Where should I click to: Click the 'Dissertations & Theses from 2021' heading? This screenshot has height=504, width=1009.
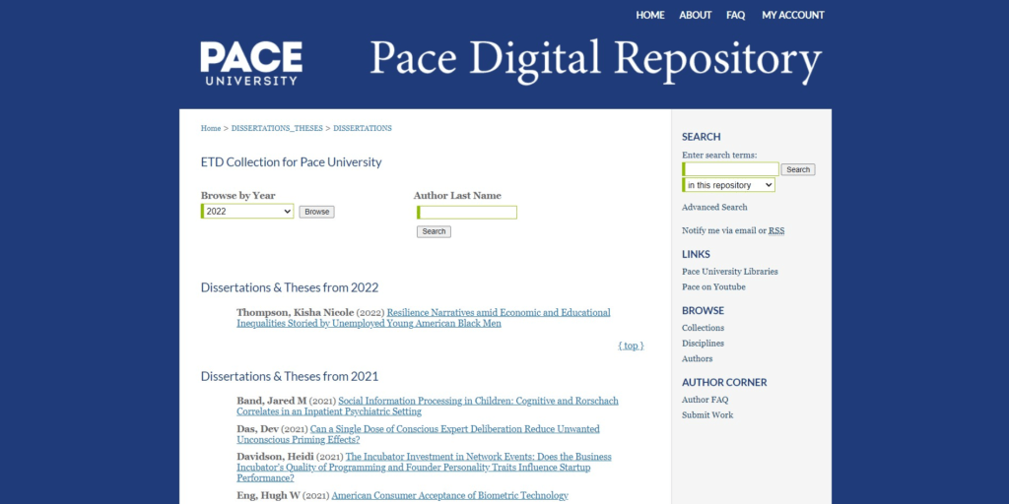(x=290, y=377)
